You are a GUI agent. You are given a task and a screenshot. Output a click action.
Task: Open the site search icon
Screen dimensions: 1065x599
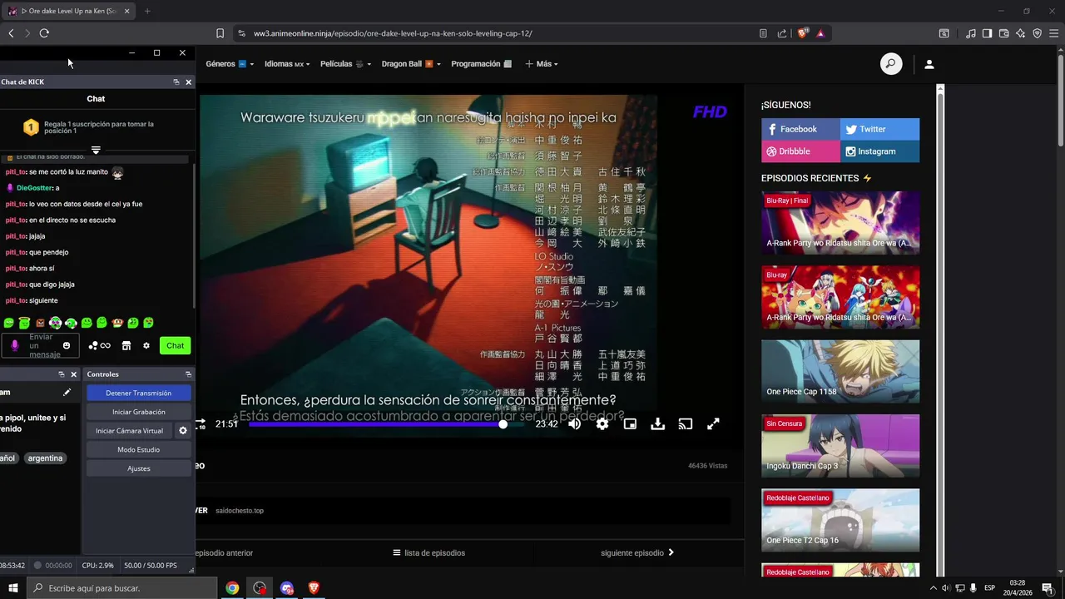tap(891, 64)
